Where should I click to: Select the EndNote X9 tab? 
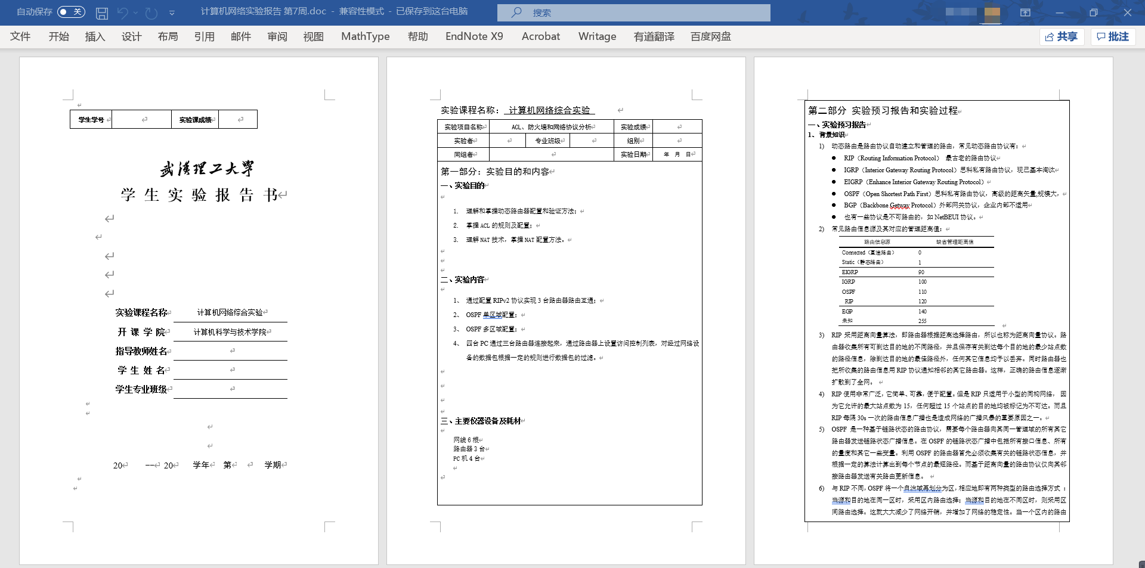pyautogui.click(x=474, y=37)
